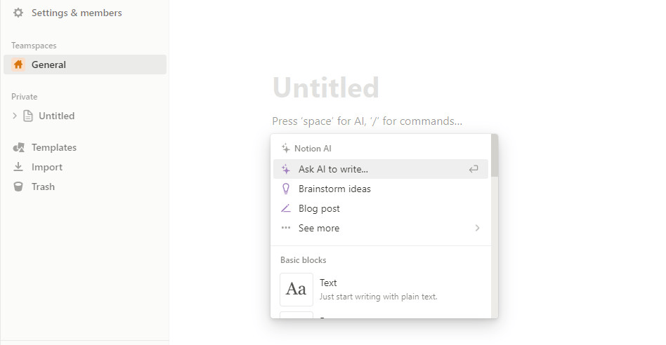Click the Templates shapes icon
The height and width of the screenshot is (345, 666).
pos(19,147)
